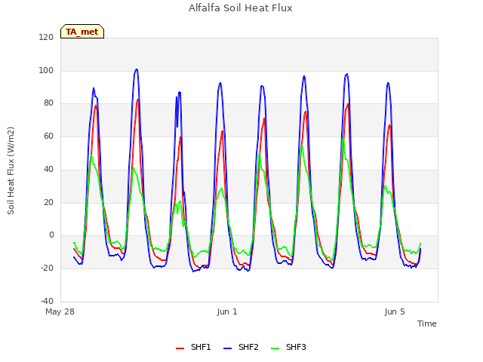Click the 40 y-axis tick label
Screen dimensions: 483x362
pos(48,169)
